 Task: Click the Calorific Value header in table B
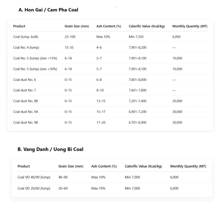143,166
